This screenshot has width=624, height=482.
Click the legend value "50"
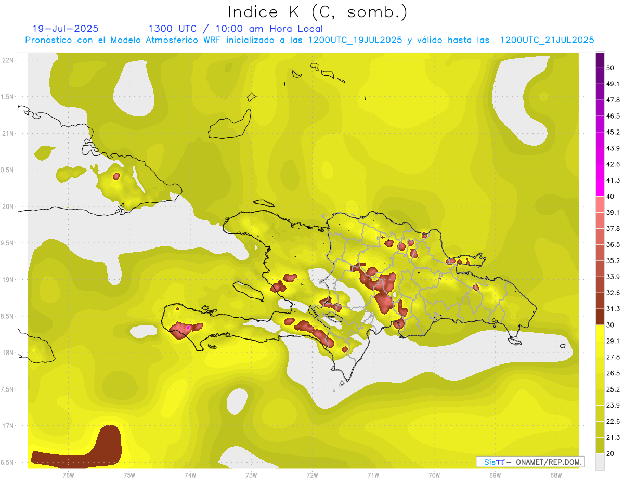[611, 68]
